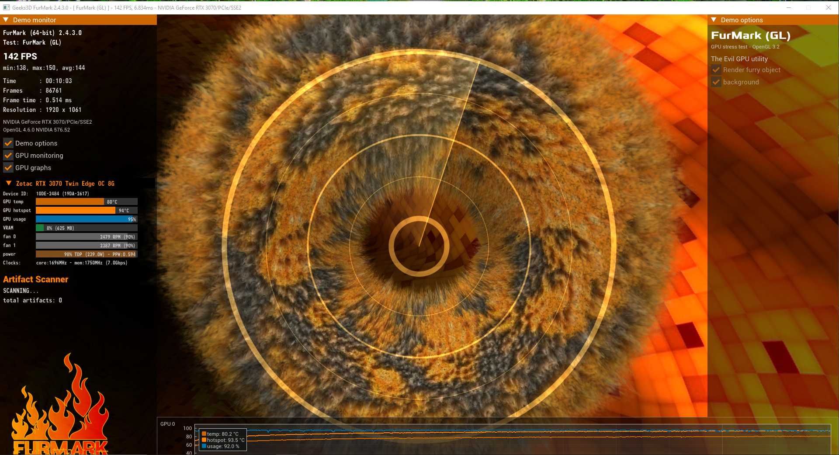Uncheck the Demo options checkbox

8,143
